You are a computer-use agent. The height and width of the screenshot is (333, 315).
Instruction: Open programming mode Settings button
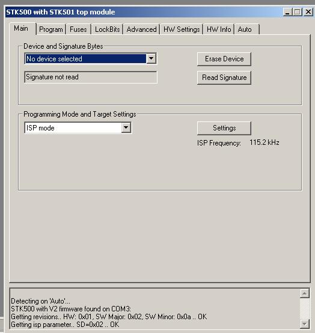(224, 128)
